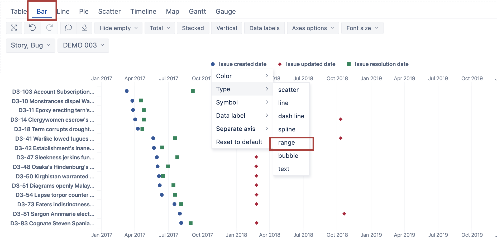Toggle the Issue resolution date legend

pyautogui.click(x=377, y=64)
